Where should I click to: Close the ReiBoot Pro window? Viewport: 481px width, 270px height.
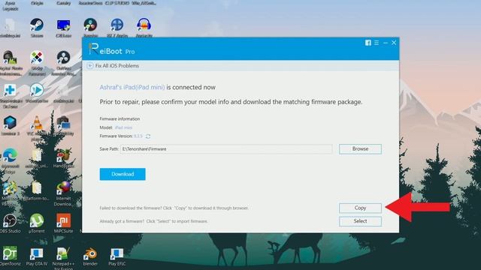click(394, 43)
